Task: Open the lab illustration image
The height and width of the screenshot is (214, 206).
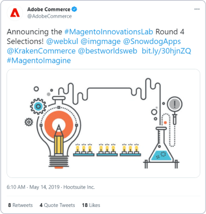Action: [103, 123]
